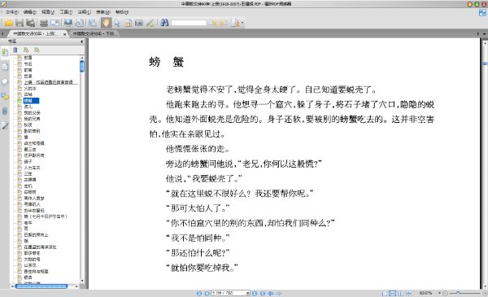Go to the last page button

point(263,293)
